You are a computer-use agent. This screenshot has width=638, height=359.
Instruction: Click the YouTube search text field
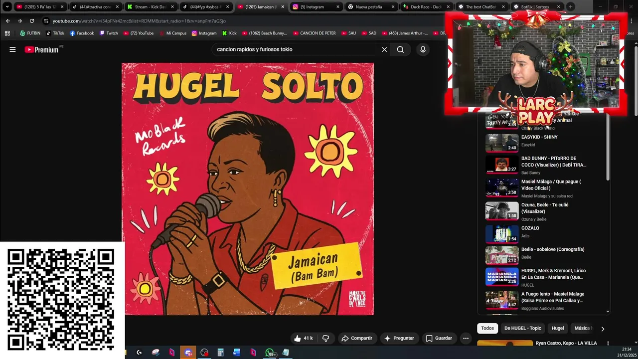(297, 49)
